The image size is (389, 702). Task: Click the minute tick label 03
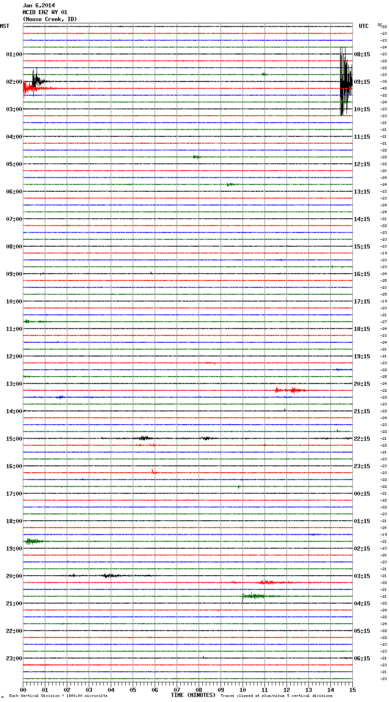[89, 690]
